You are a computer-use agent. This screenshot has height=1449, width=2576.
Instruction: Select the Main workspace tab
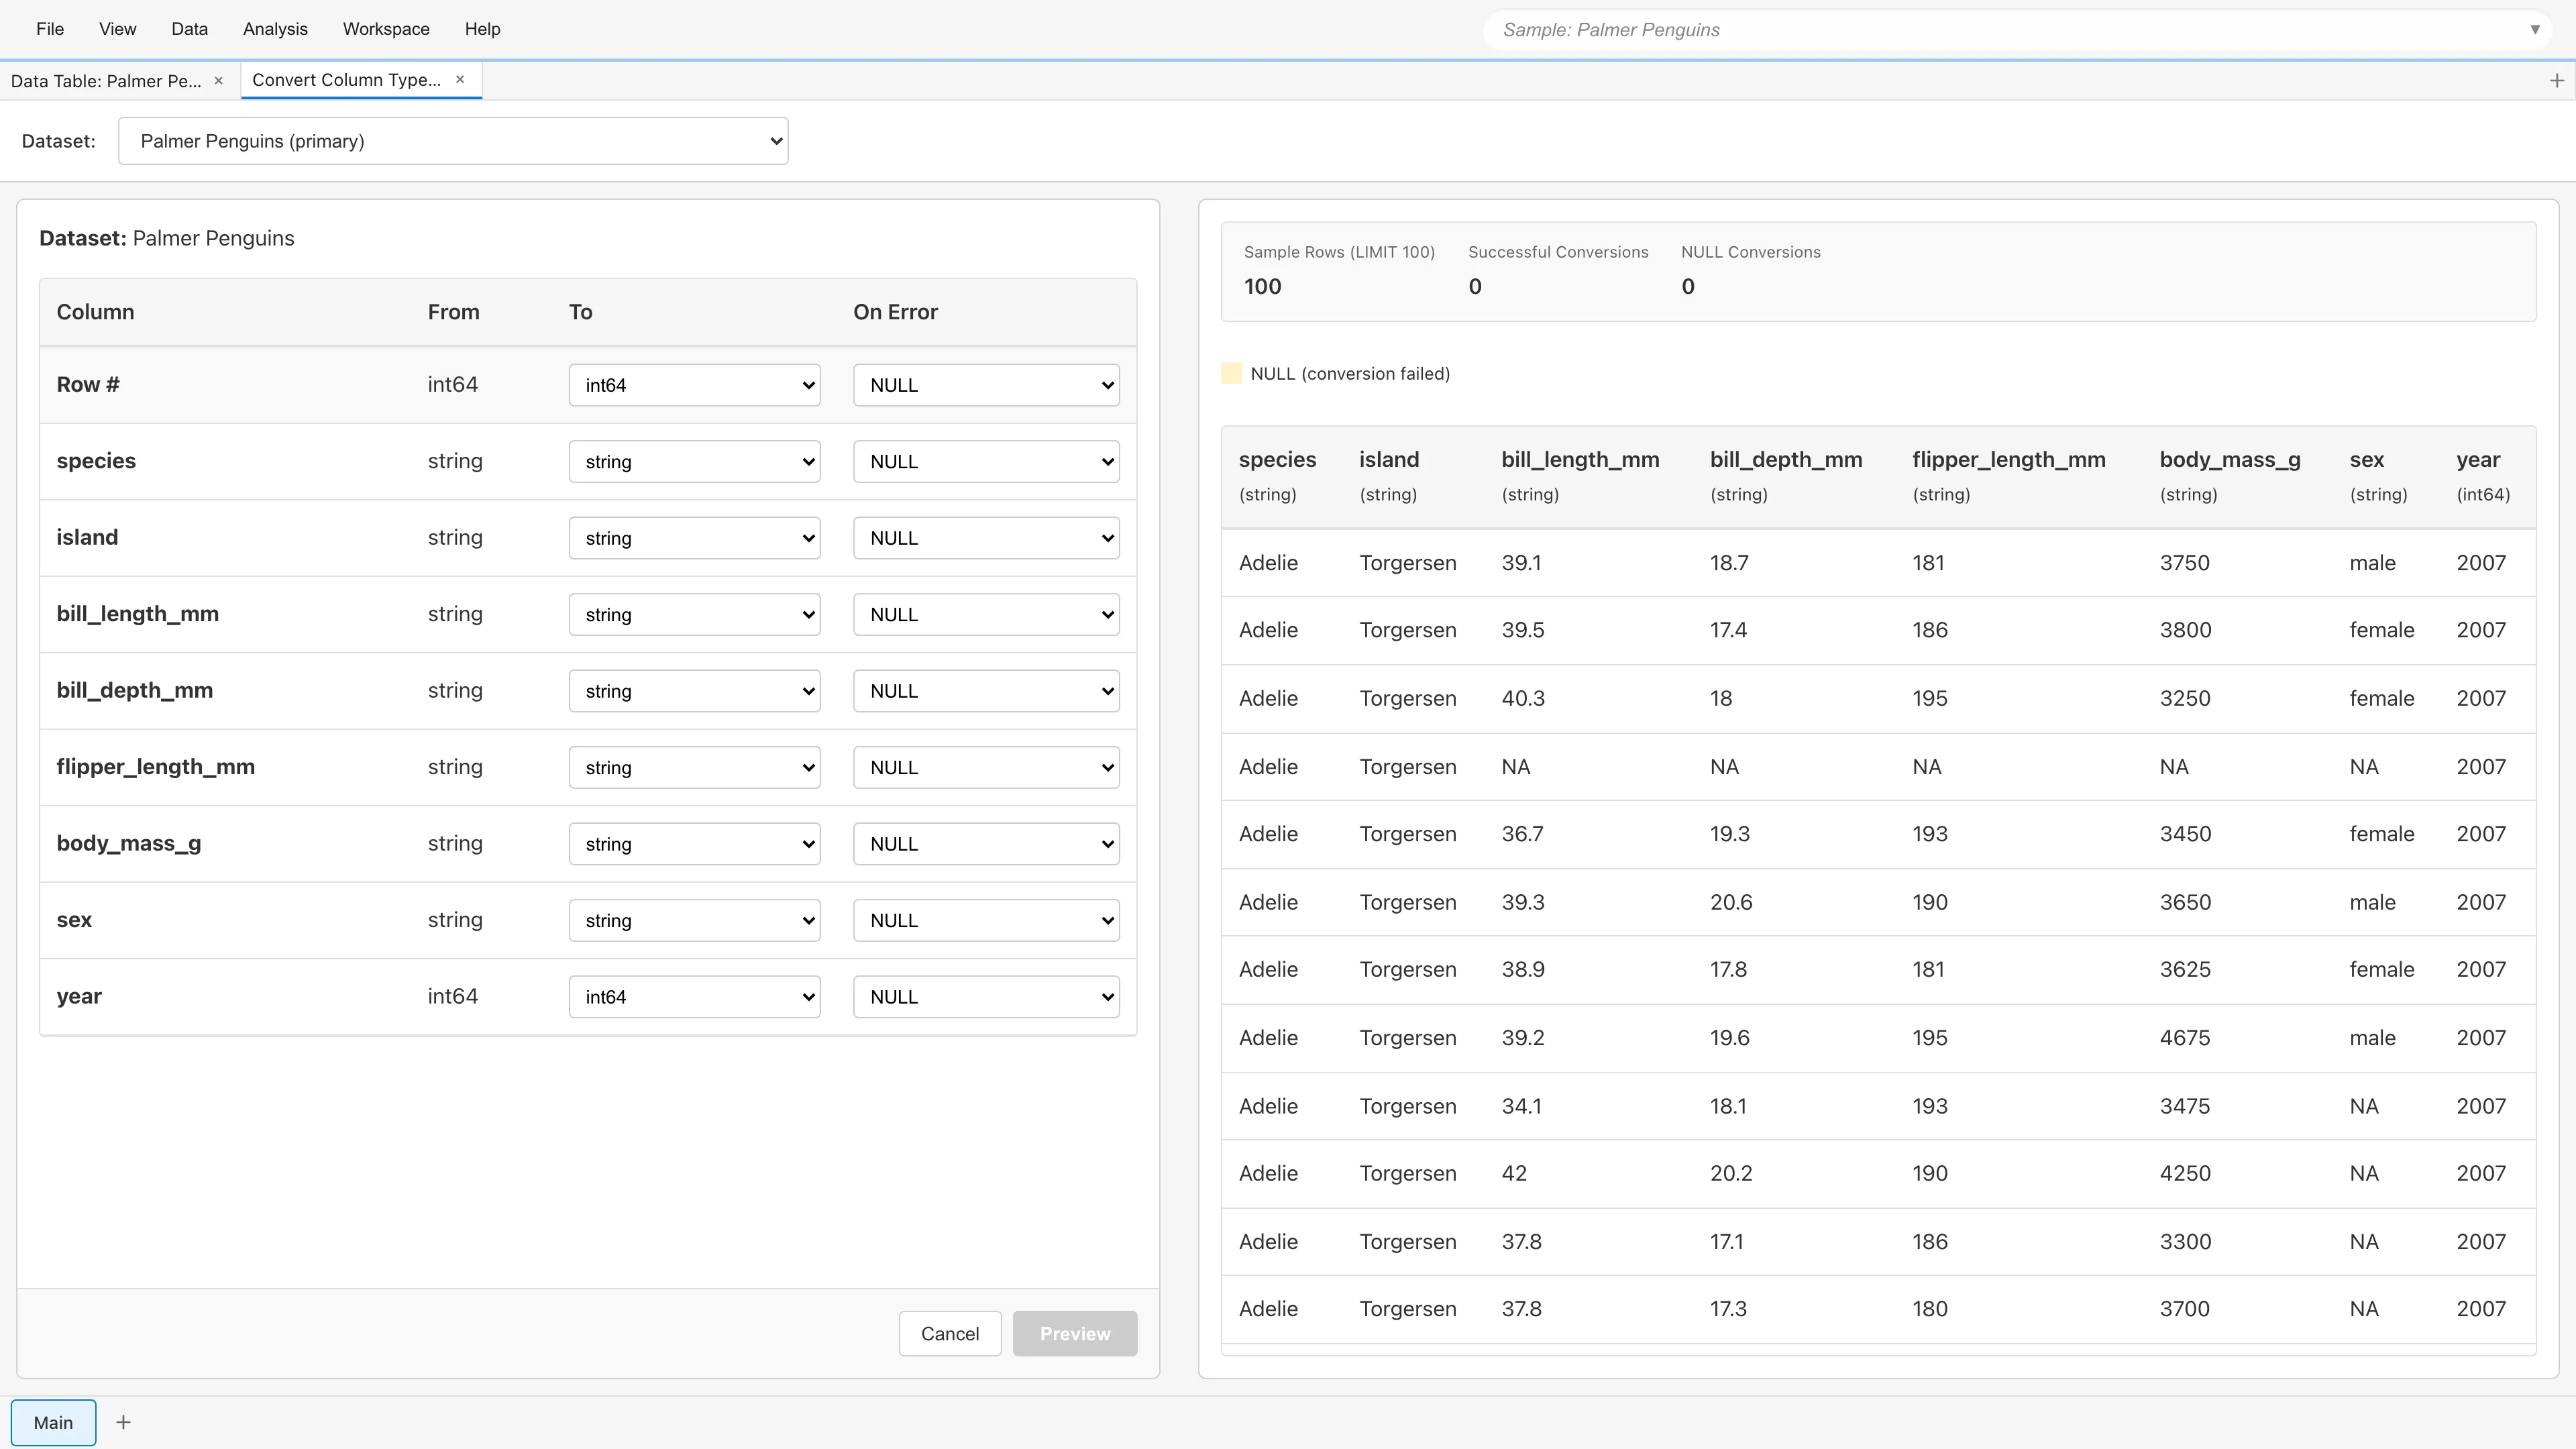click(53, 1422)
